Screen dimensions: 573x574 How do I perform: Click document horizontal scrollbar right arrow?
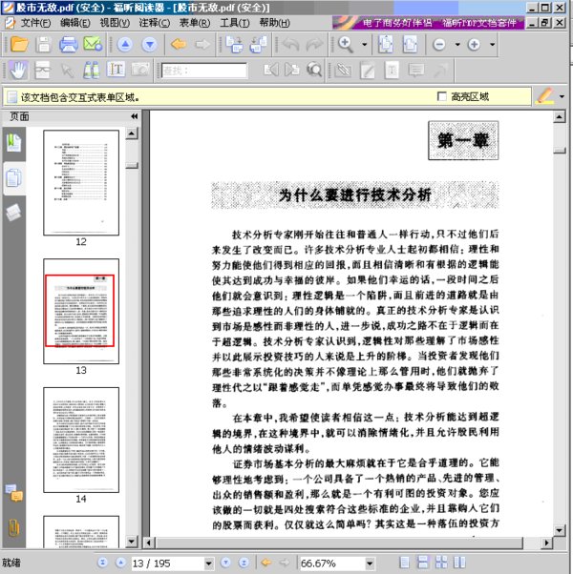click(546, 543)
